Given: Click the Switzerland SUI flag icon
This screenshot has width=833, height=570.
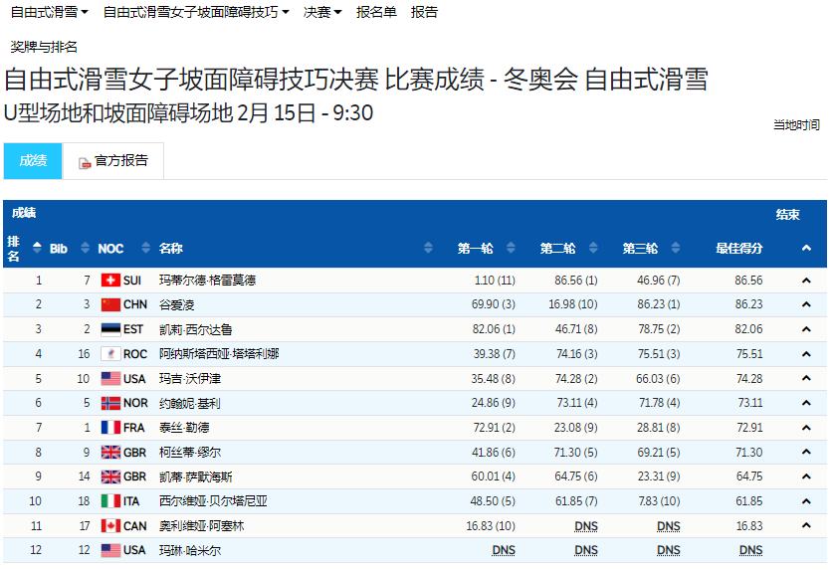Looking at the screenshot, I should pyautogui.click(x=110, y=280).
